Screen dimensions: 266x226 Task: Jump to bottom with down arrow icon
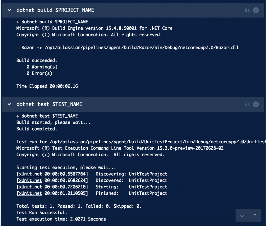(x=242, y=215)
